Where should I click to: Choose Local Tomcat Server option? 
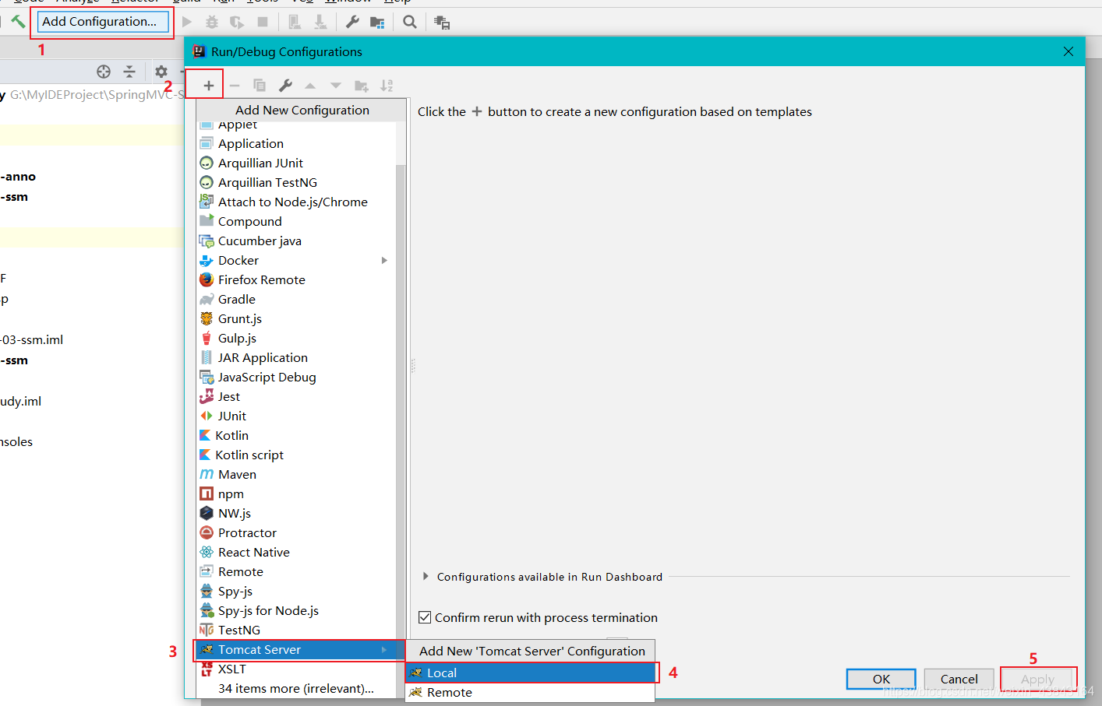pos(530,673)
